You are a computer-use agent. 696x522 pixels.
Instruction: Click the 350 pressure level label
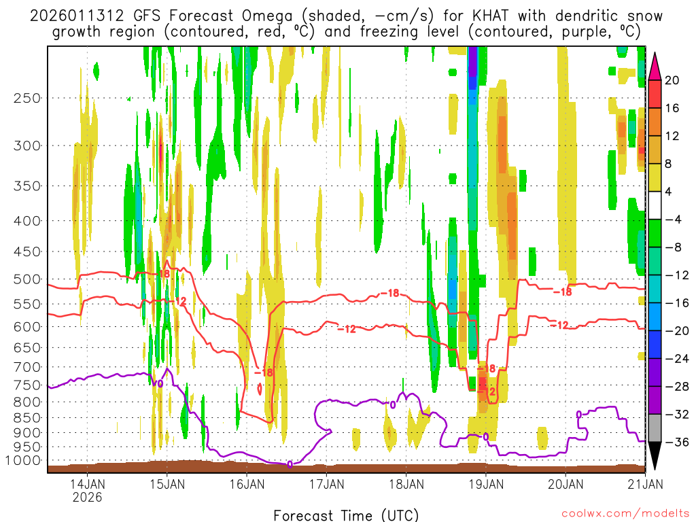27,186
